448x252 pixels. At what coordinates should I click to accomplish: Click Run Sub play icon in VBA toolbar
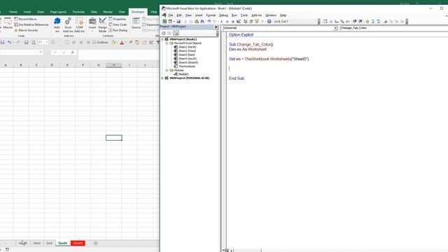click(x=221, y=22)
